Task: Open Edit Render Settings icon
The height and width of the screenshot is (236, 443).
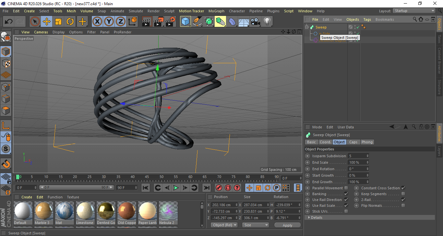Action: [x=171, y=22]
